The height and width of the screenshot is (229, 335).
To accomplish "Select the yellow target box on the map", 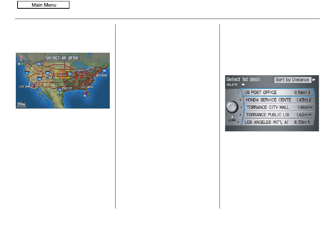I will point(63,74).
